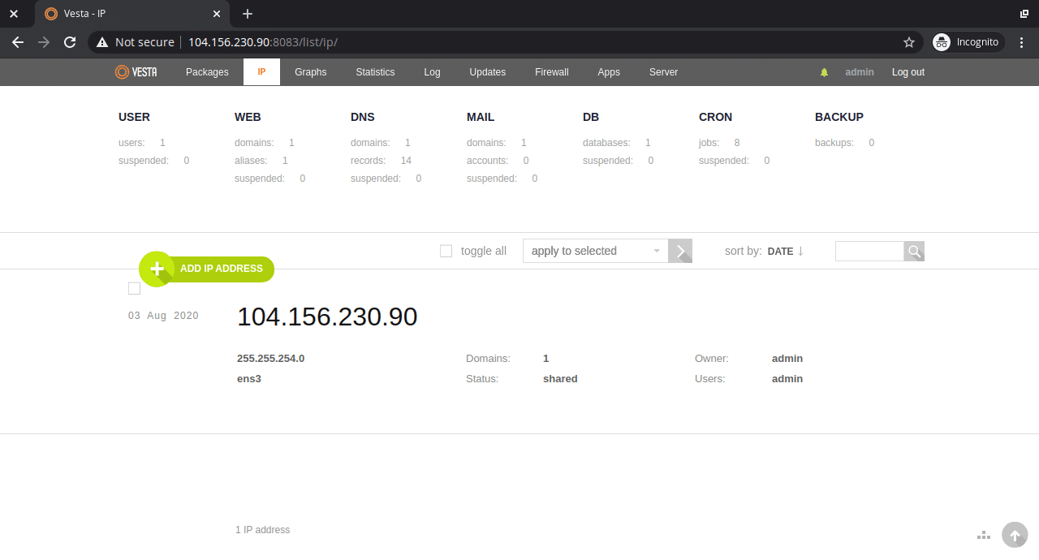1039x560 pixels.
Task: Click the scroll-to-top arrow icon
Action: point(1015,535)
